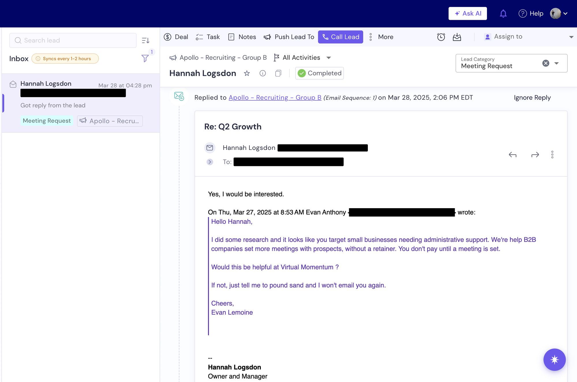Open Notes for the lead
Image resolution: width=577 pixels, height=382 pixels.
click(242, 37)
